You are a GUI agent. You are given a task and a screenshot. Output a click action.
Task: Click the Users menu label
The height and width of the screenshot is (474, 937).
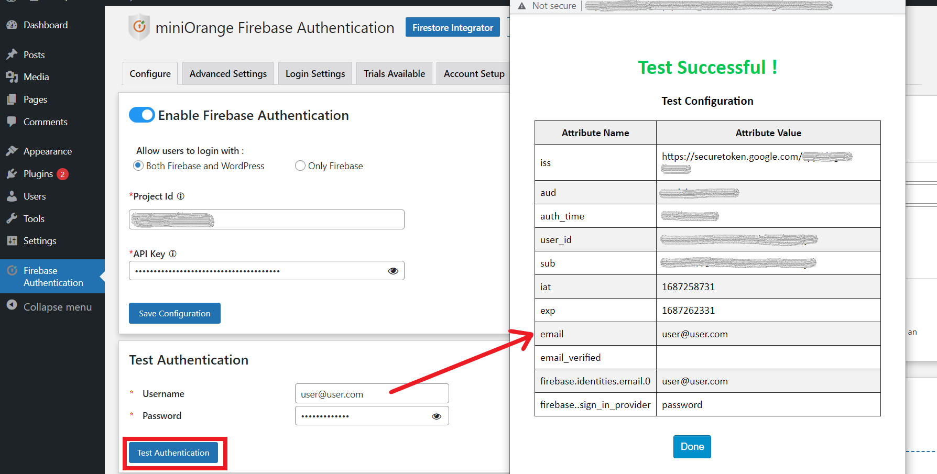pos(35,196)
